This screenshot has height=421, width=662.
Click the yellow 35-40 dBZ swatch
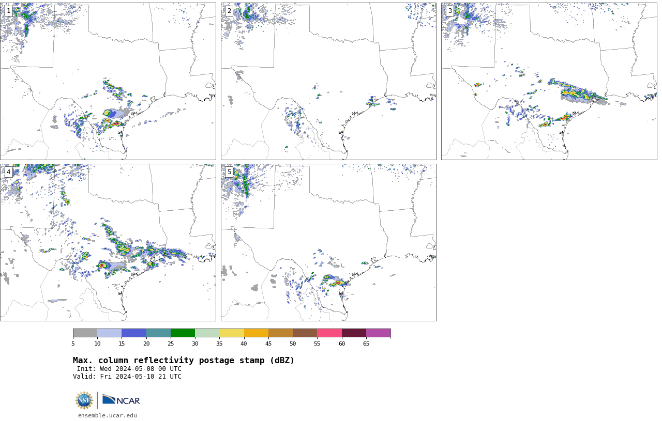pyautogui.click(x=232, y=333)
